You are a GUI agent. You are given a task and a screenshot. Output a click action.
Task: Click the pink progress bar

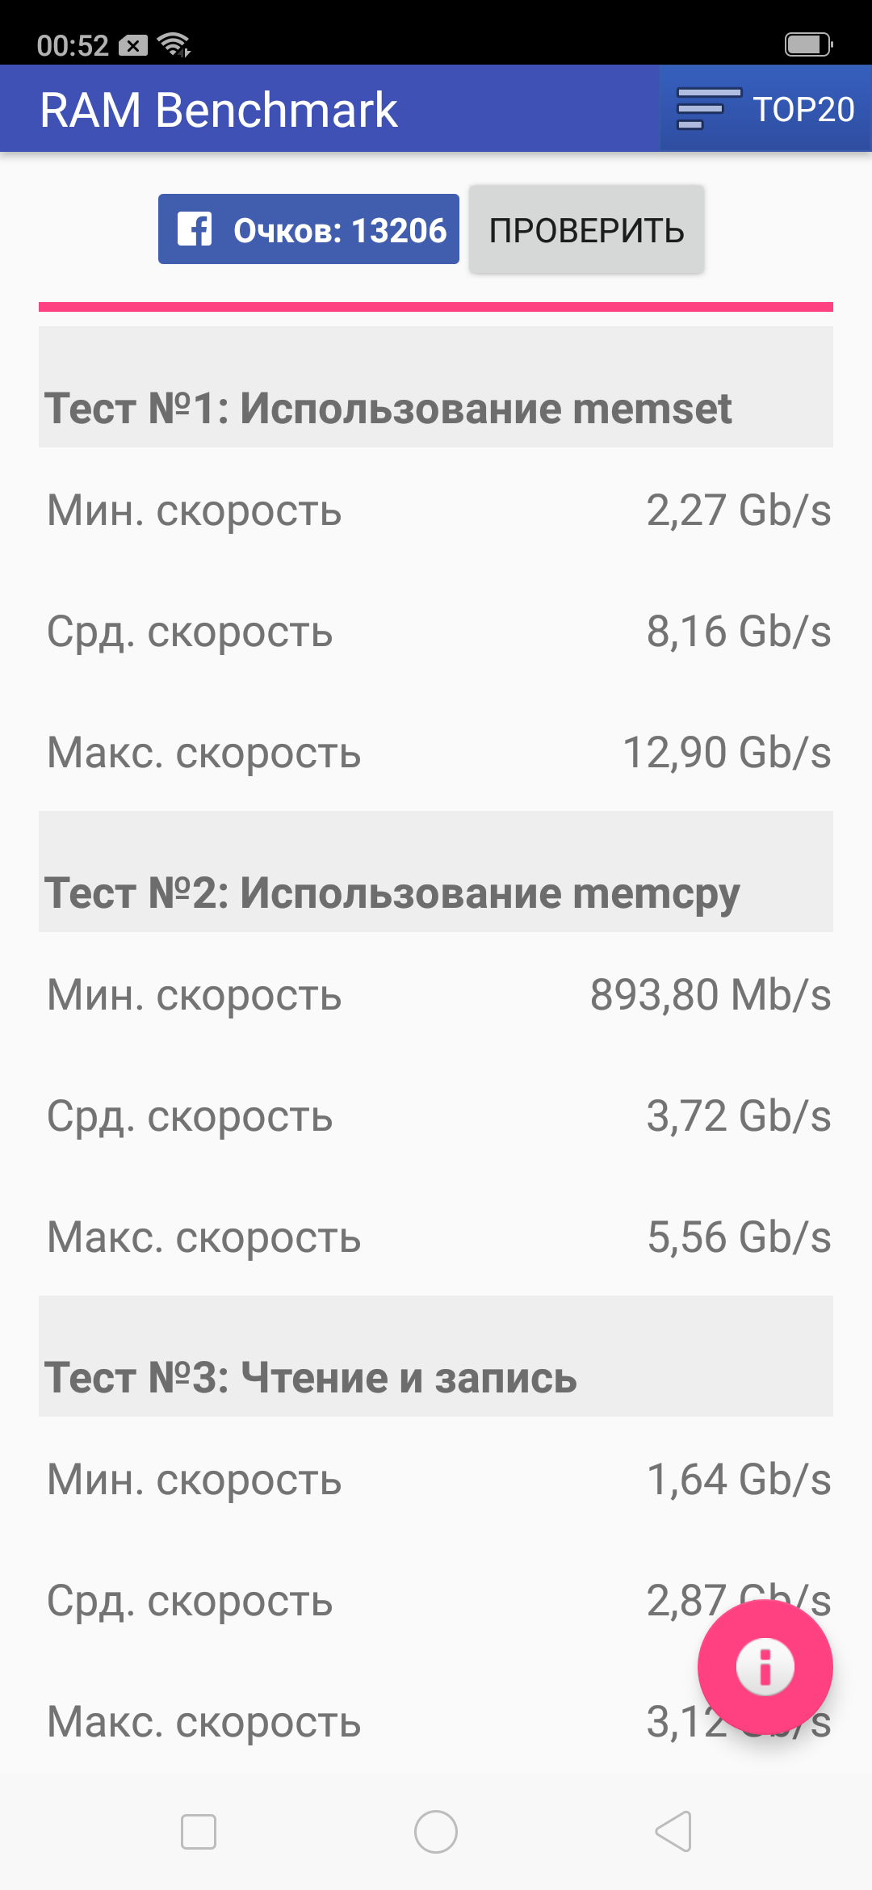436,307
